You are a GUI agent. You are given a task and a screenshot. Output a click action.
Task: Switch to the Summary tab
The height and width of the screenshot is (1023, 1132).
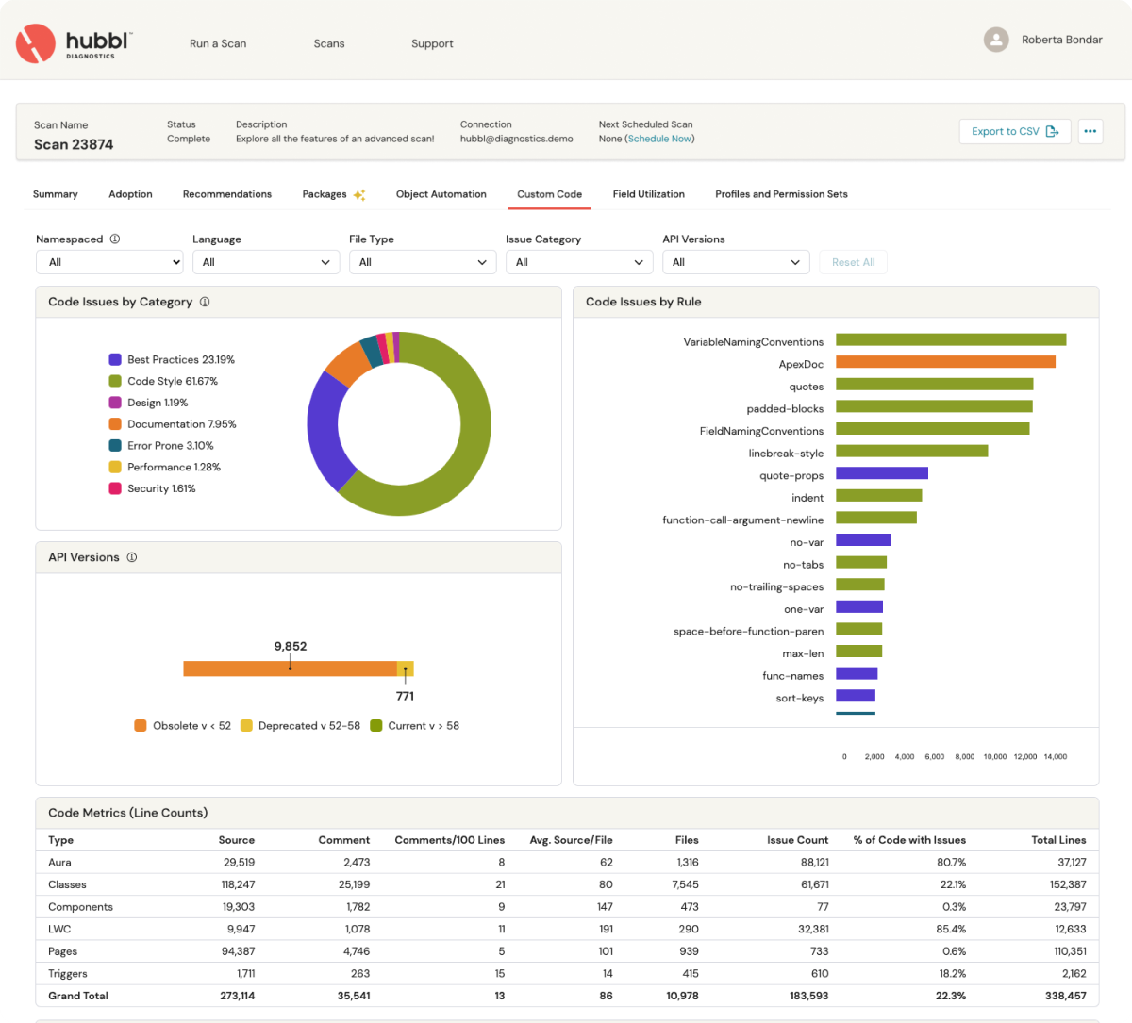point(56,194)
